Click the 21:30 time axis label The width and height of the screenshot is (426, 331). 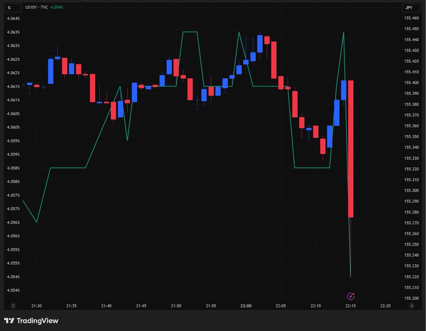(37, 306)
